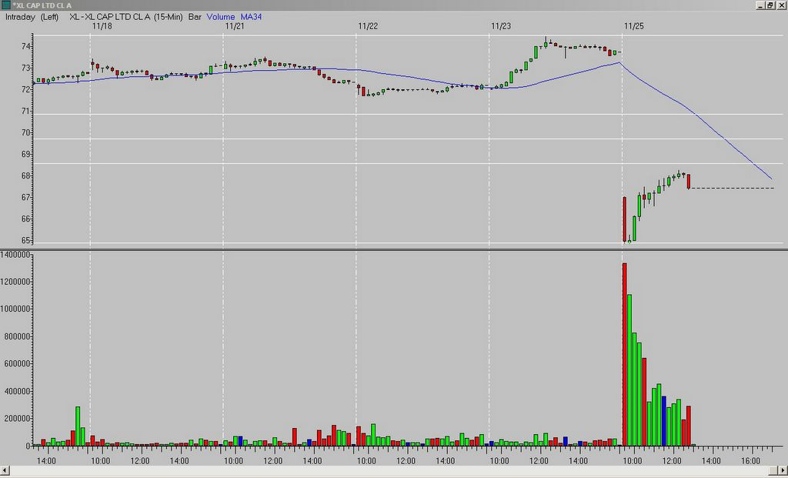
Task: Minimize the XL CAP LTD chart window
Action: tap(760, 5)
